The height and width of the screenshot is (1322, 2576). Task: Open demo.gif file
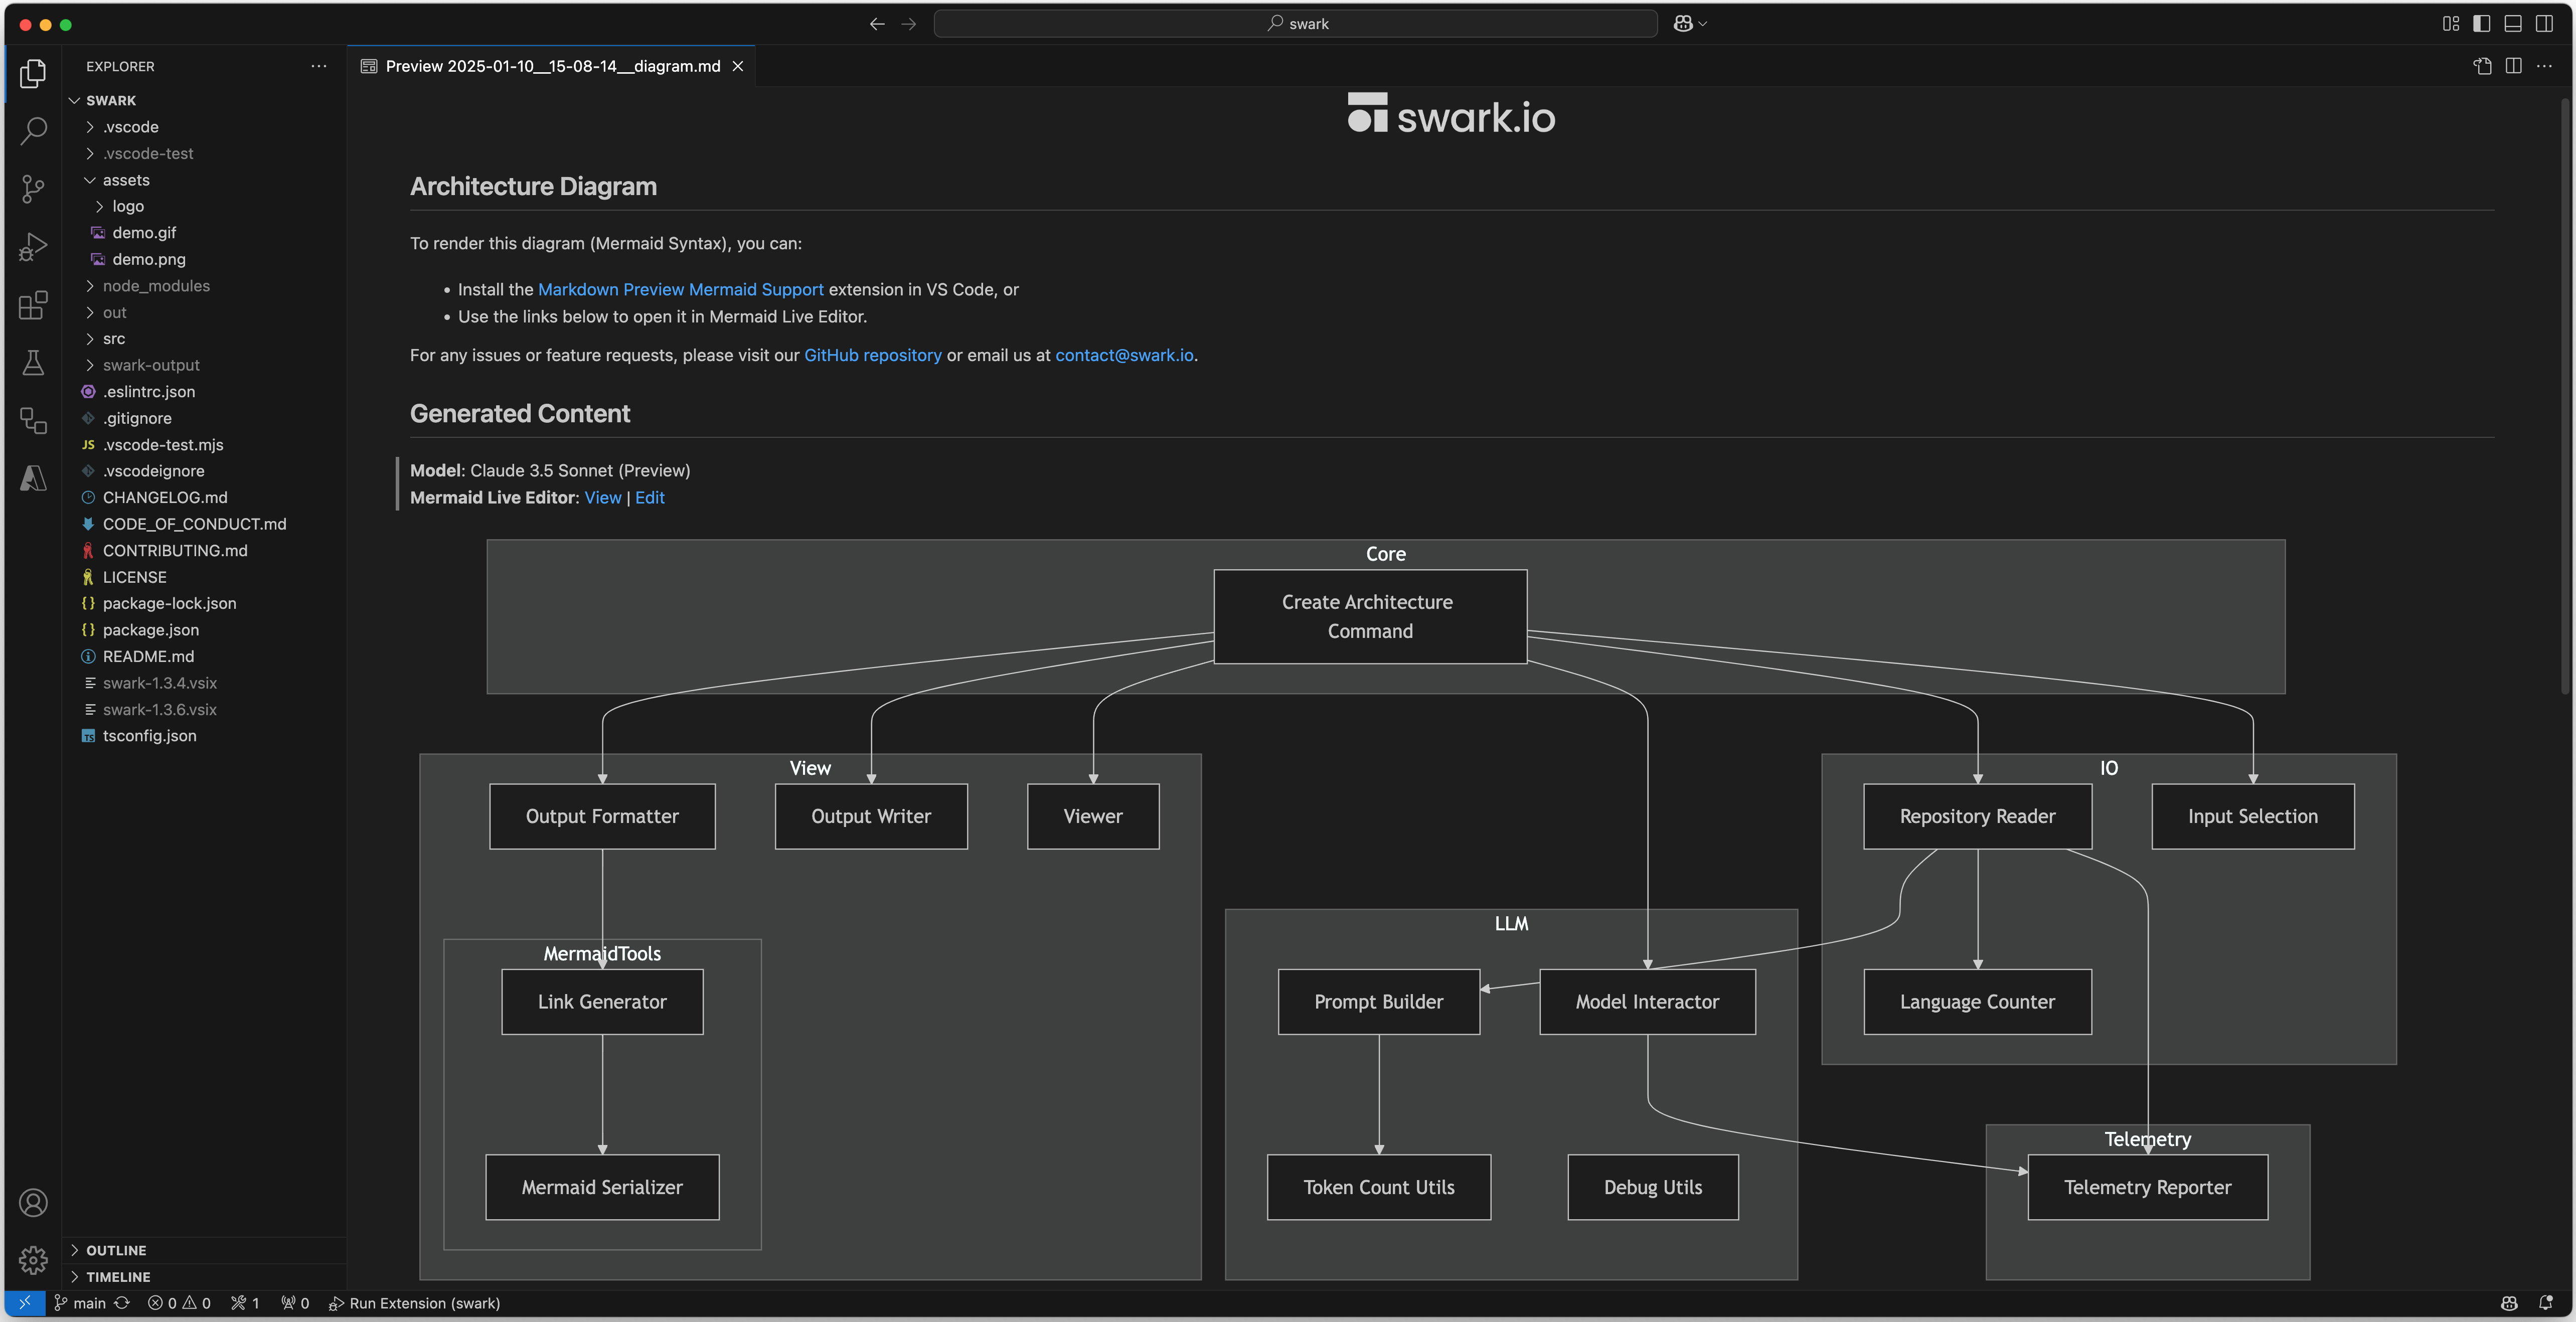point(204,233)
